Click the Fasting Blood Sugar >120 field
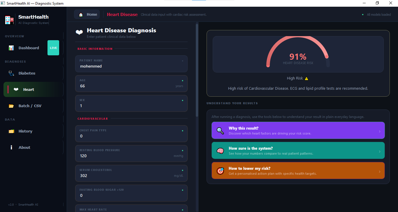Viewport: 398px width, 212px height. coord(131,193)
